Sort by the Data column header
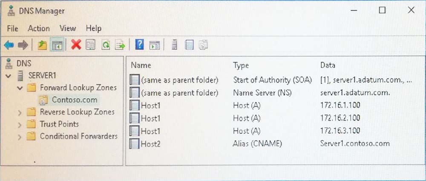Viewport: 426px width, 181px height. click(328, 65)
